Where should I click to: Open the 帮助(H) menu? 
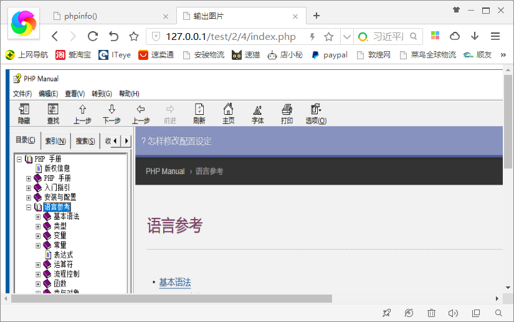click(x=129, y=94)
